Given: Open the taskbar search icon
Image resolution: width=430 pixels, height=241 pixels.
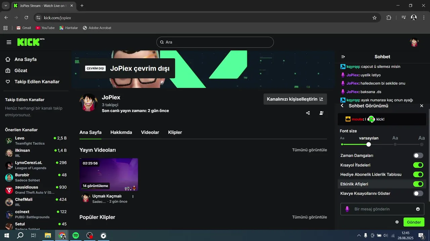Looking at the screenshot, I should coord(20,236).
